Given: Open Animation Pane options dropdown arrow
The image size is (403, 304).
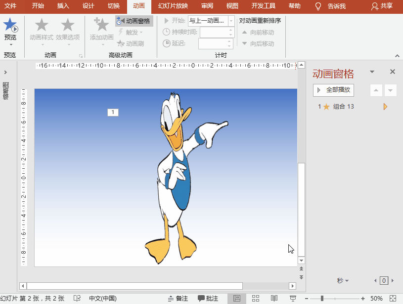Looking at the screenshot, I should click(372, 72).
